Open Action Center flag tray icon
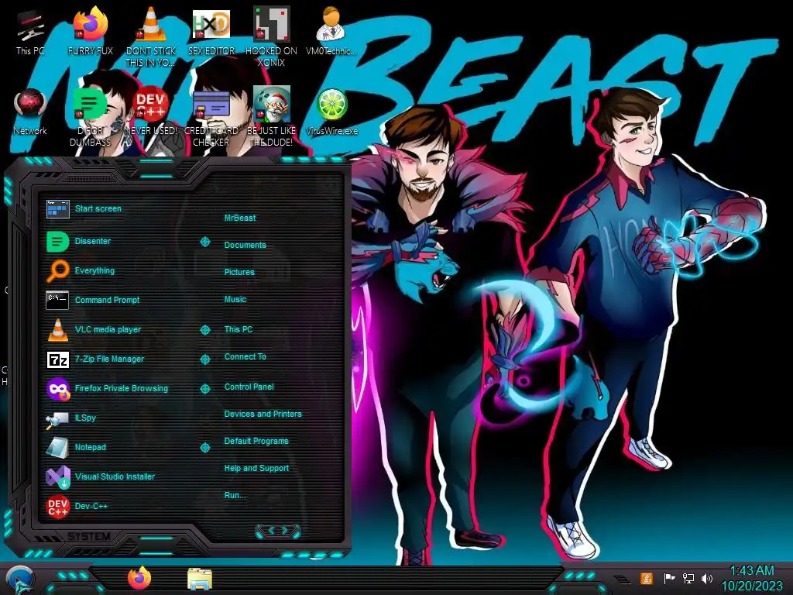 pos(669,578)
